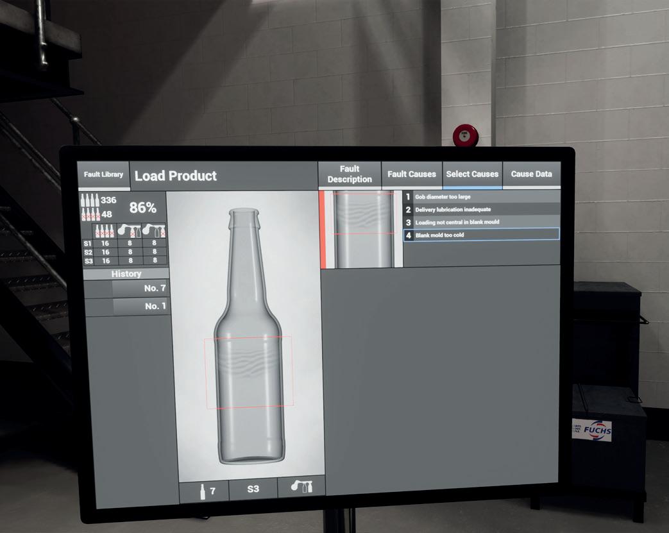Viewport: 669px width, 533px height.
Task: Click the rejected bottles column header icon
Action: point(105,231)
